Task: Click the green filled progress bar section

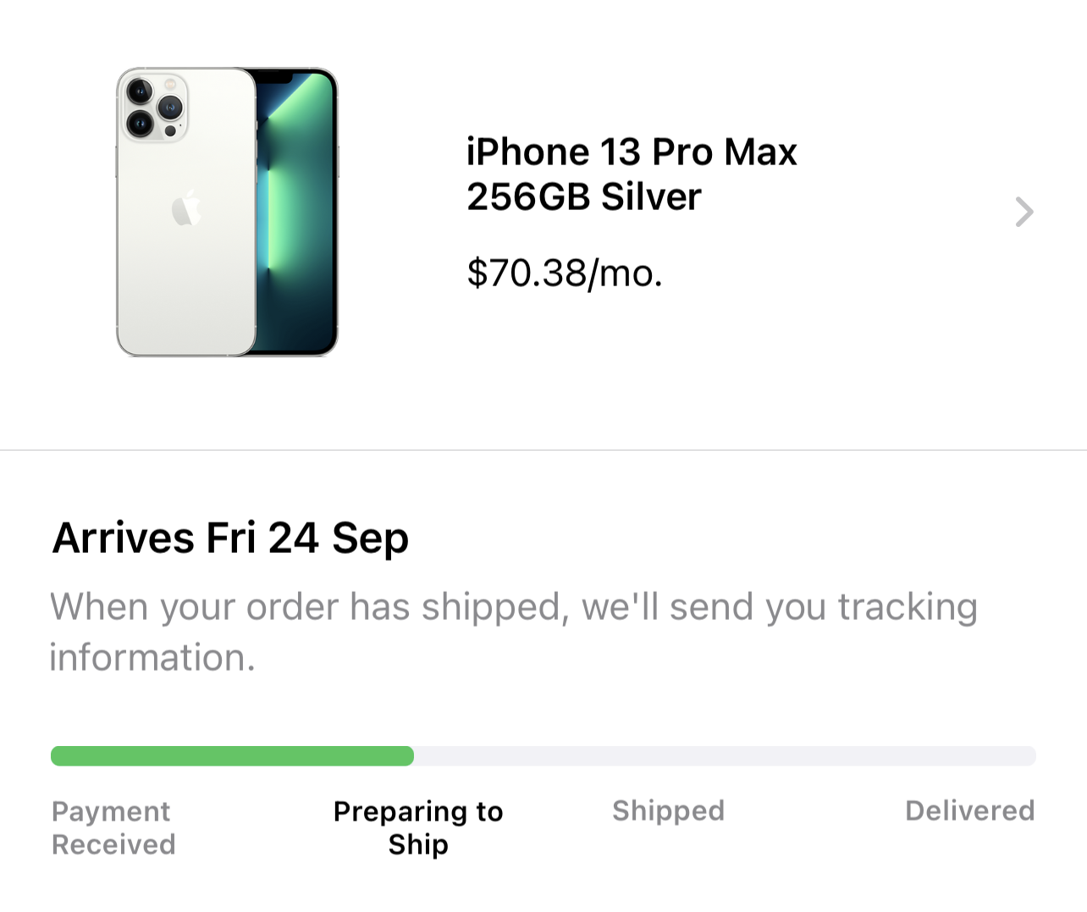Action: pos(231,756)
